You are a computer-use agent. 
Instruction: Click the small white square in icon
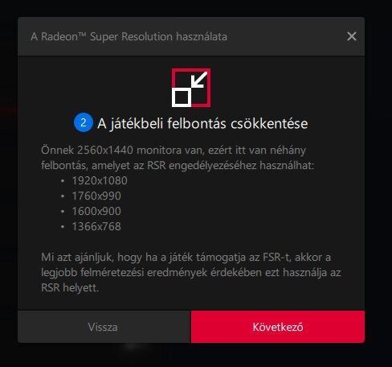click(x=182, y=97)
